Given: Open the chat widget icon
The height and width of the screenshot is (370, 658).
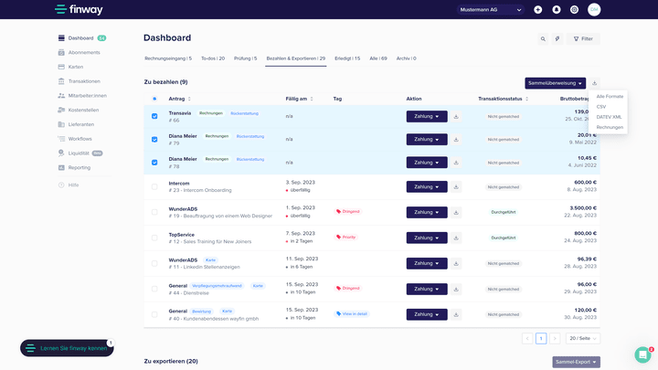Looking at the screenshot, I should (x=642, y=354).
